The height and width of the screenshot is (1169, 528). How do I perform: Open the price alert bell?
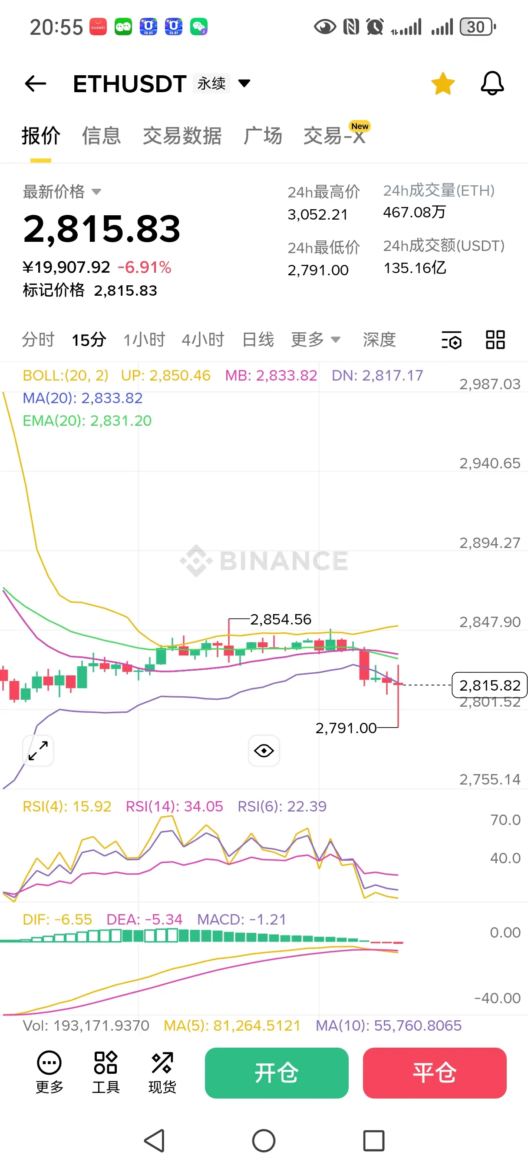coord(492,83)
